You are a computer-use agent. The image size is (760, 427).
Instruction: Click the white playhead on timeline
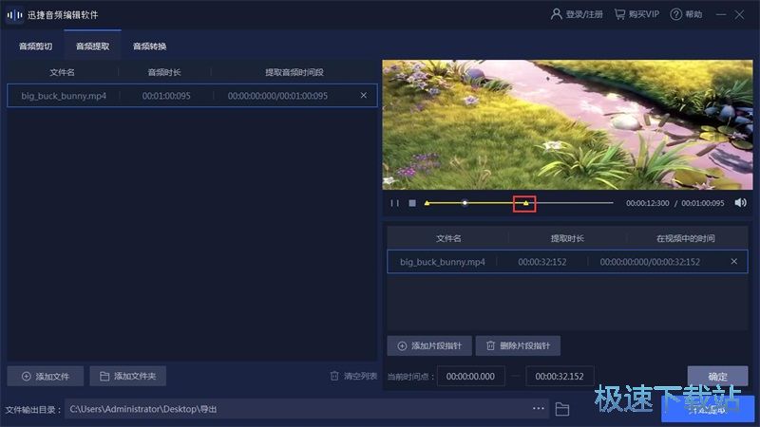tap(465, 203)
